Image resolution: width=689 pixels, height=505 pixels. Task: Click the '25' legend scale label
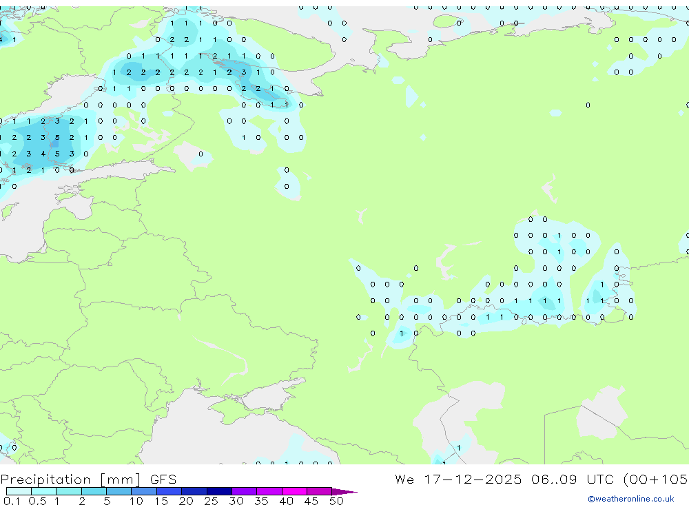click(x=212, y=501)
